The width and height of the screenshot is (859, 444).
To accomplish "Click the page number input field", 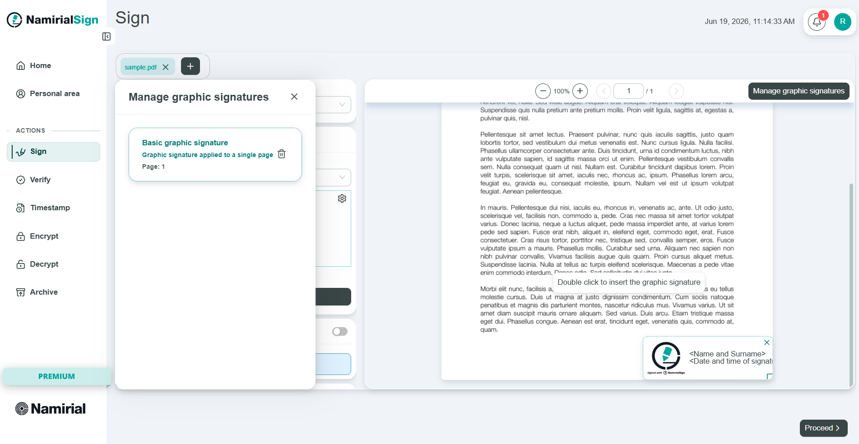I will tap(628, 91).
